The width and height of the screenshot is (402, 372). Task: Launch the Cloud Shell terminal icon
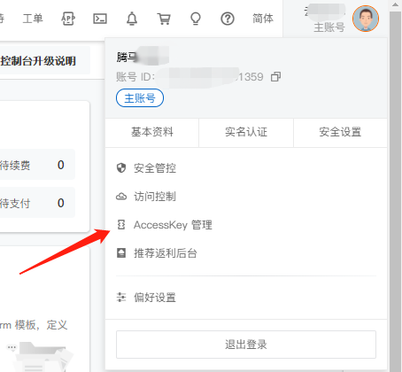click(100, 19)
